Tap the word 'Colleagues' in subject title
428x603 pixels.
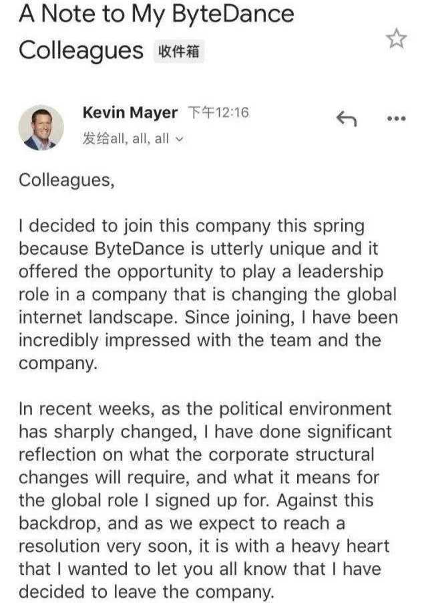81,51
